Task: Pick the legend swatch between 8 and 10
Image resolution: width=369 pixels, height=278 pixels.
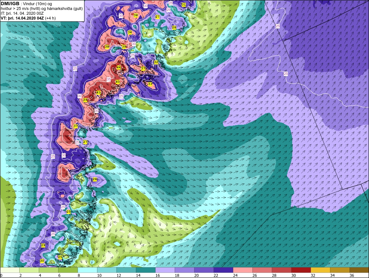Action: point(87,270)
